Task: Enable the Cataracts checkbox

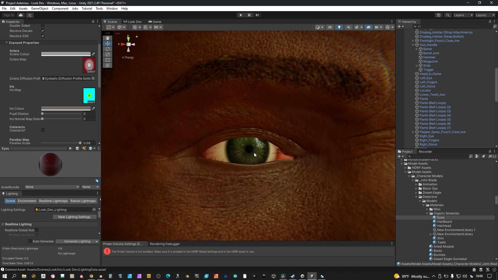Action: point(43,130)
